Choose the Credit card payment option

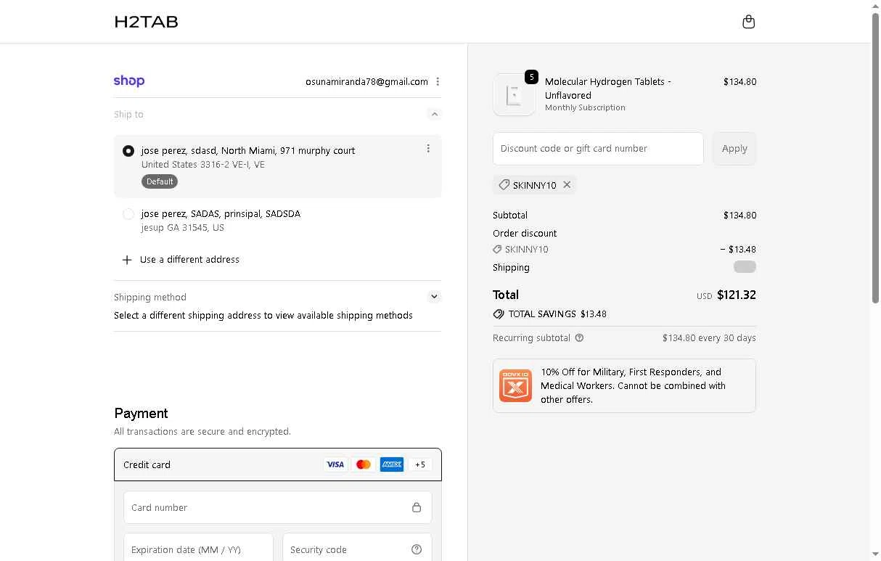(278, 464)
